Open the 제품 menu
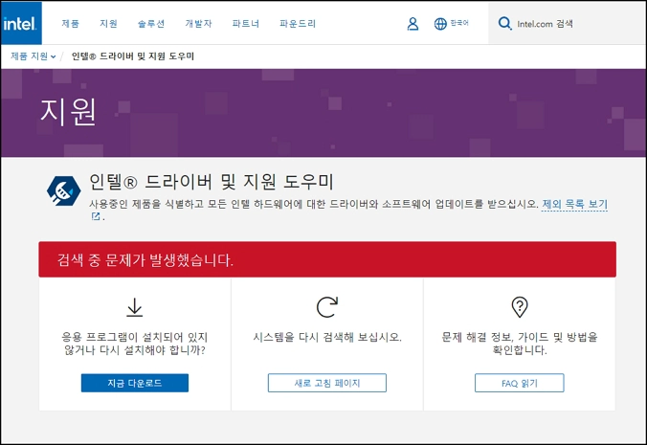Image resolution: width=647 pixels, height=445 pixels. pyautogui.click(x=70, y=24)
